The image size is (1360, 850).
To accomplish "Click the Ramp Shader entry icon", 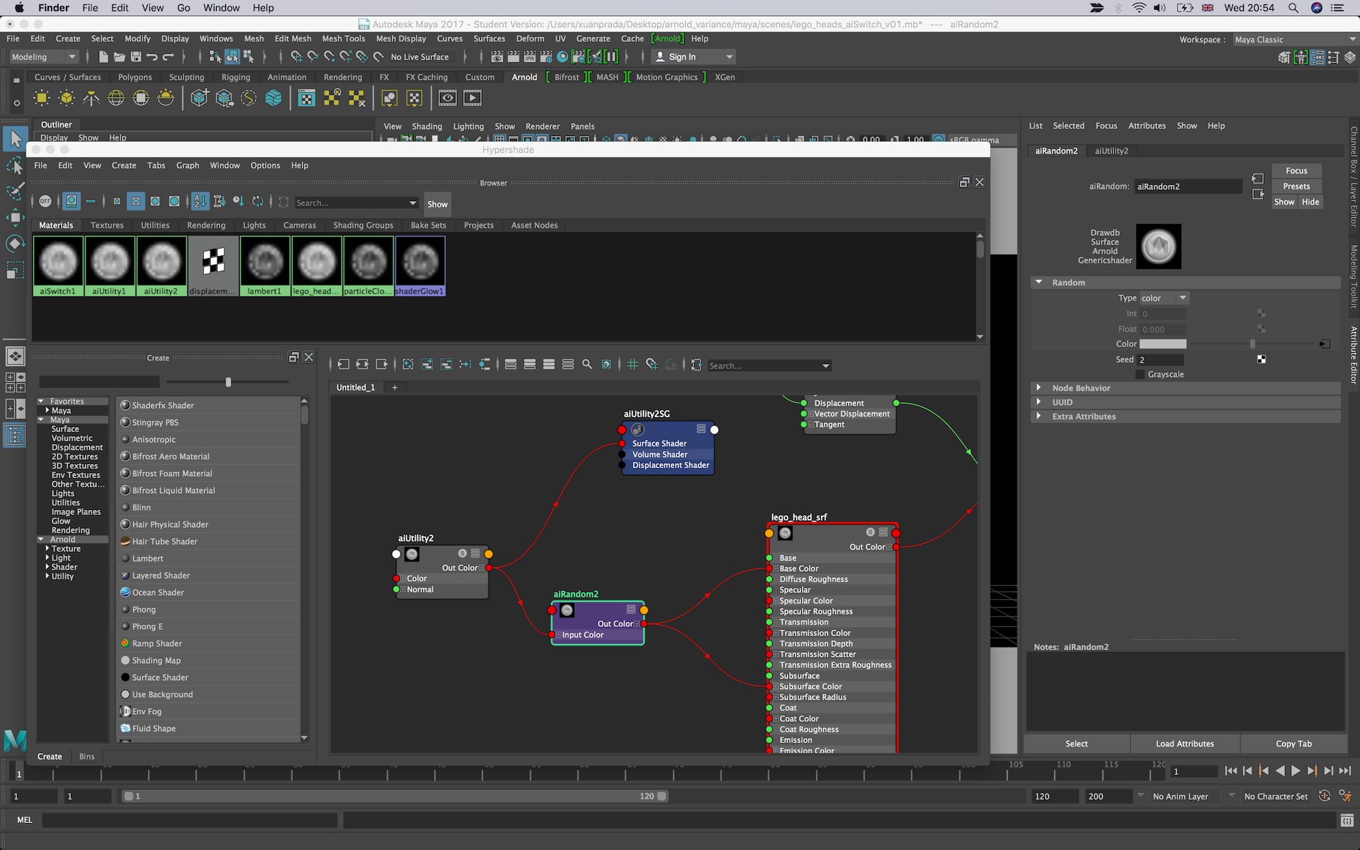I will point(125,643).
